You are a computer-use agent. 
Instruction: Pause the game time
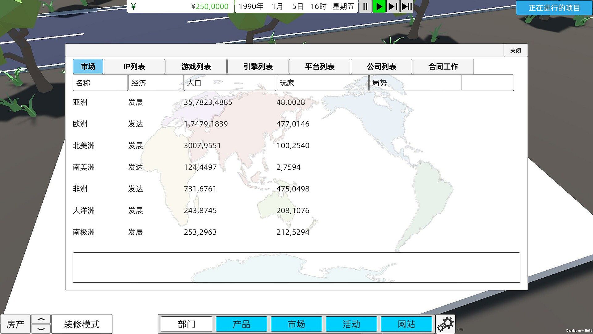(365, 6)
